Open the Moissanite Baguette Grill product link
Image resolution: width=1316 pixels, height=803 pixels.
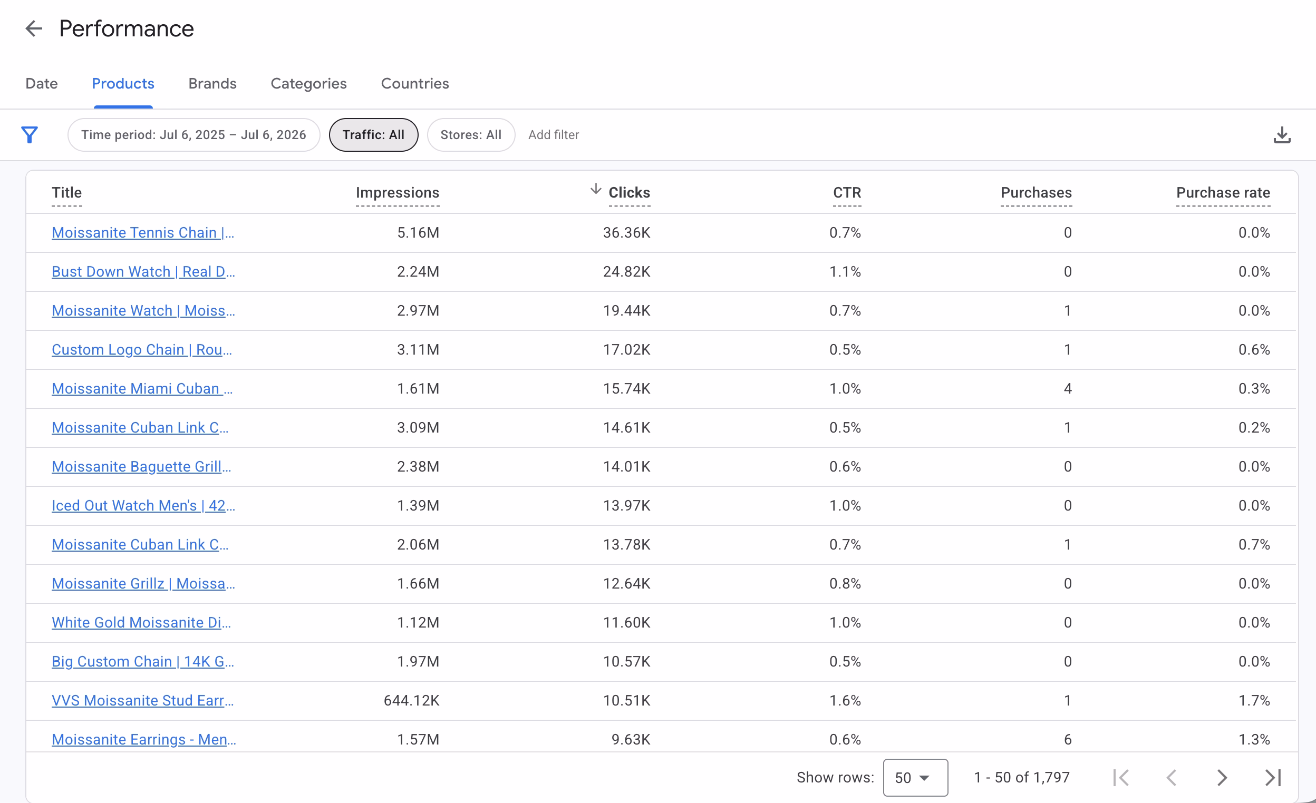pyautogui.click(x=141, y=467)
